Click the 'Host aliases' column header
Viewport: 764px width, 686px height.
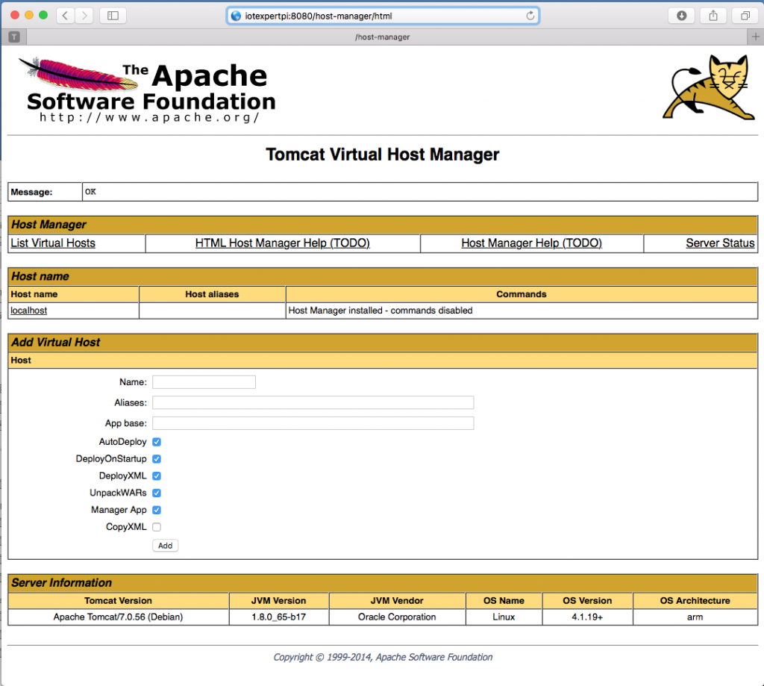(212, 294)
